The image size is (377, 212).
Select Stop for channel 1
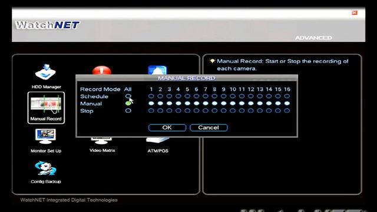pos(151,111)
